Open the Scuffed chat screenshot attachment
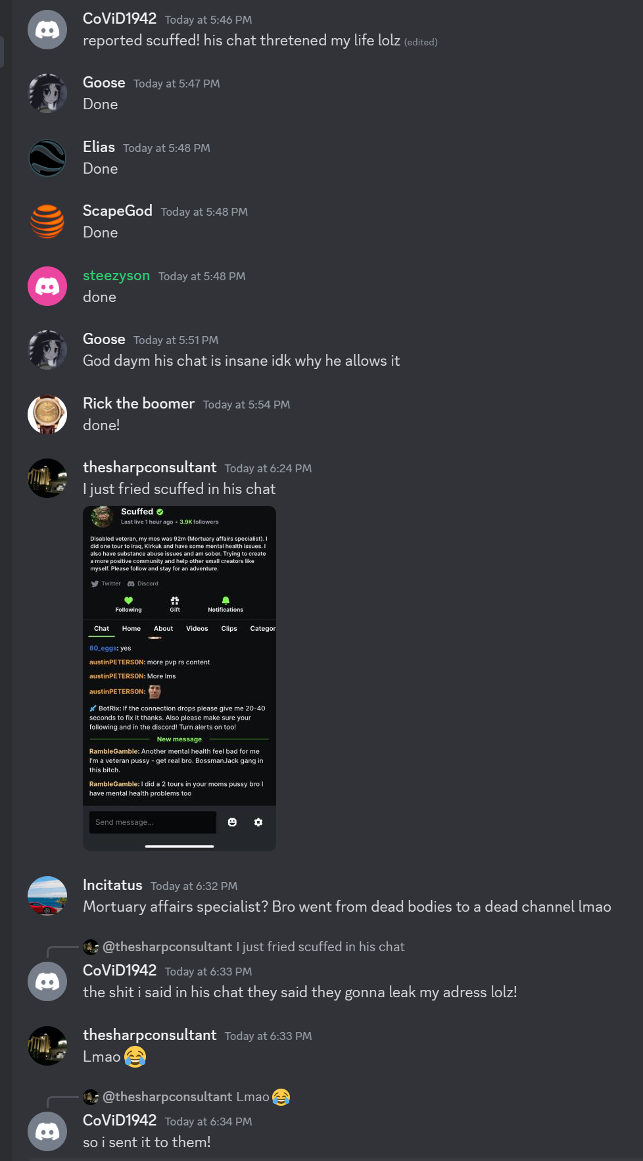This screenshot has width=643, height=1161. click(x=179, y=678)
